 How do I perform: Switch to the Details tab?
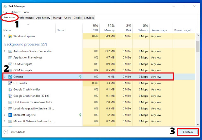77,18
